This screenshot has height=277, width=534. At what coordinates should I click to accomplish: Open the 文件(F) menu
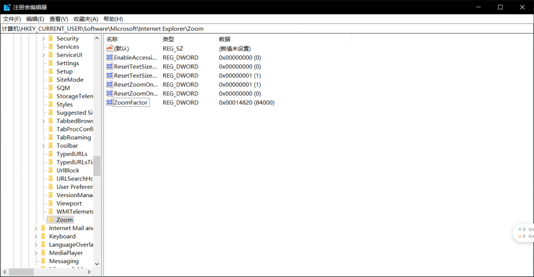coord(12,19)
